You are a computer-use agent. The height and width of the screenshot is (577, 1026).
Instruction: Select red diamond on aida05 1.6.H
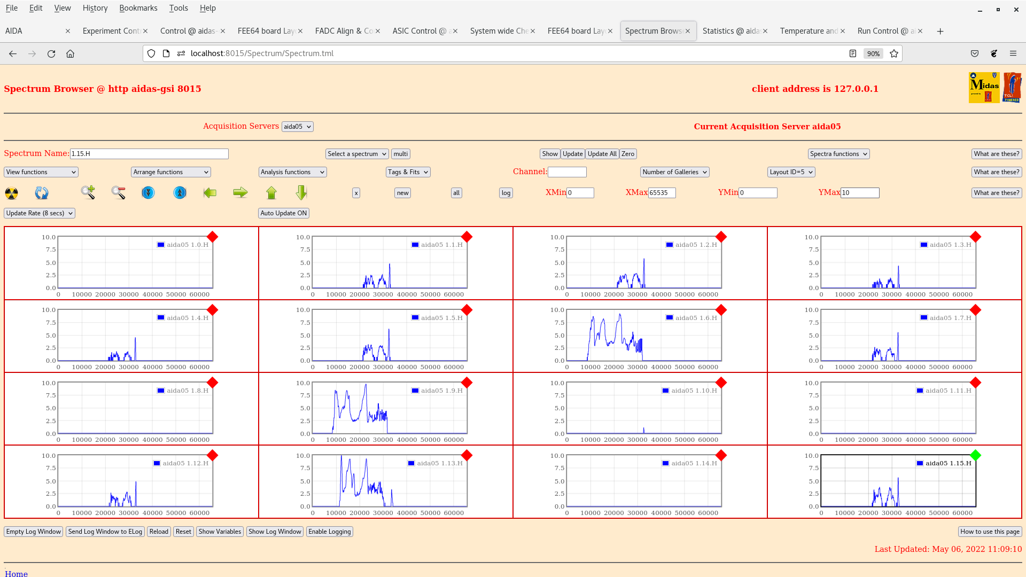[721, 310]
